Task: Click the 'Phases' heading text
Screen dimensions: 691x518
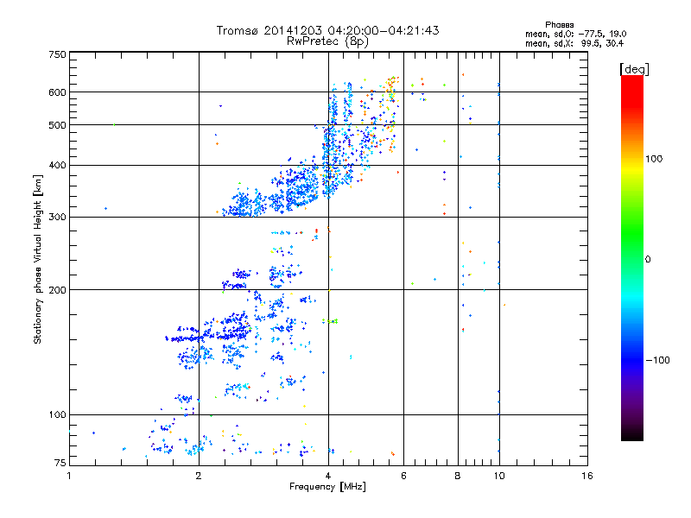Action: (x=559, y=25)
